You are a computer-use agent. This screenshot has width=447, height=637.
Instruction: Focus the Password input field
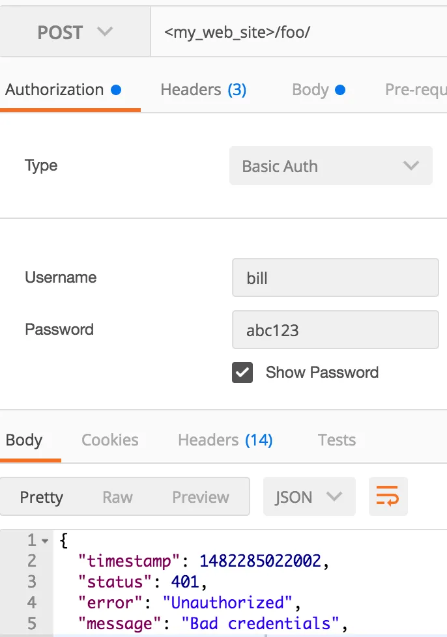[x=335, y=330]
